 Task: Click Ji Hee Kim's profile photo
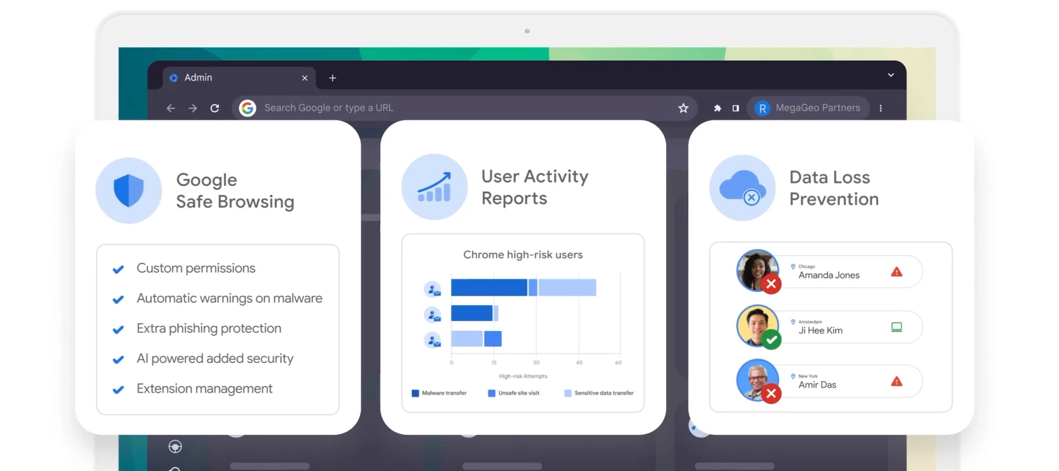click(758, 325)
